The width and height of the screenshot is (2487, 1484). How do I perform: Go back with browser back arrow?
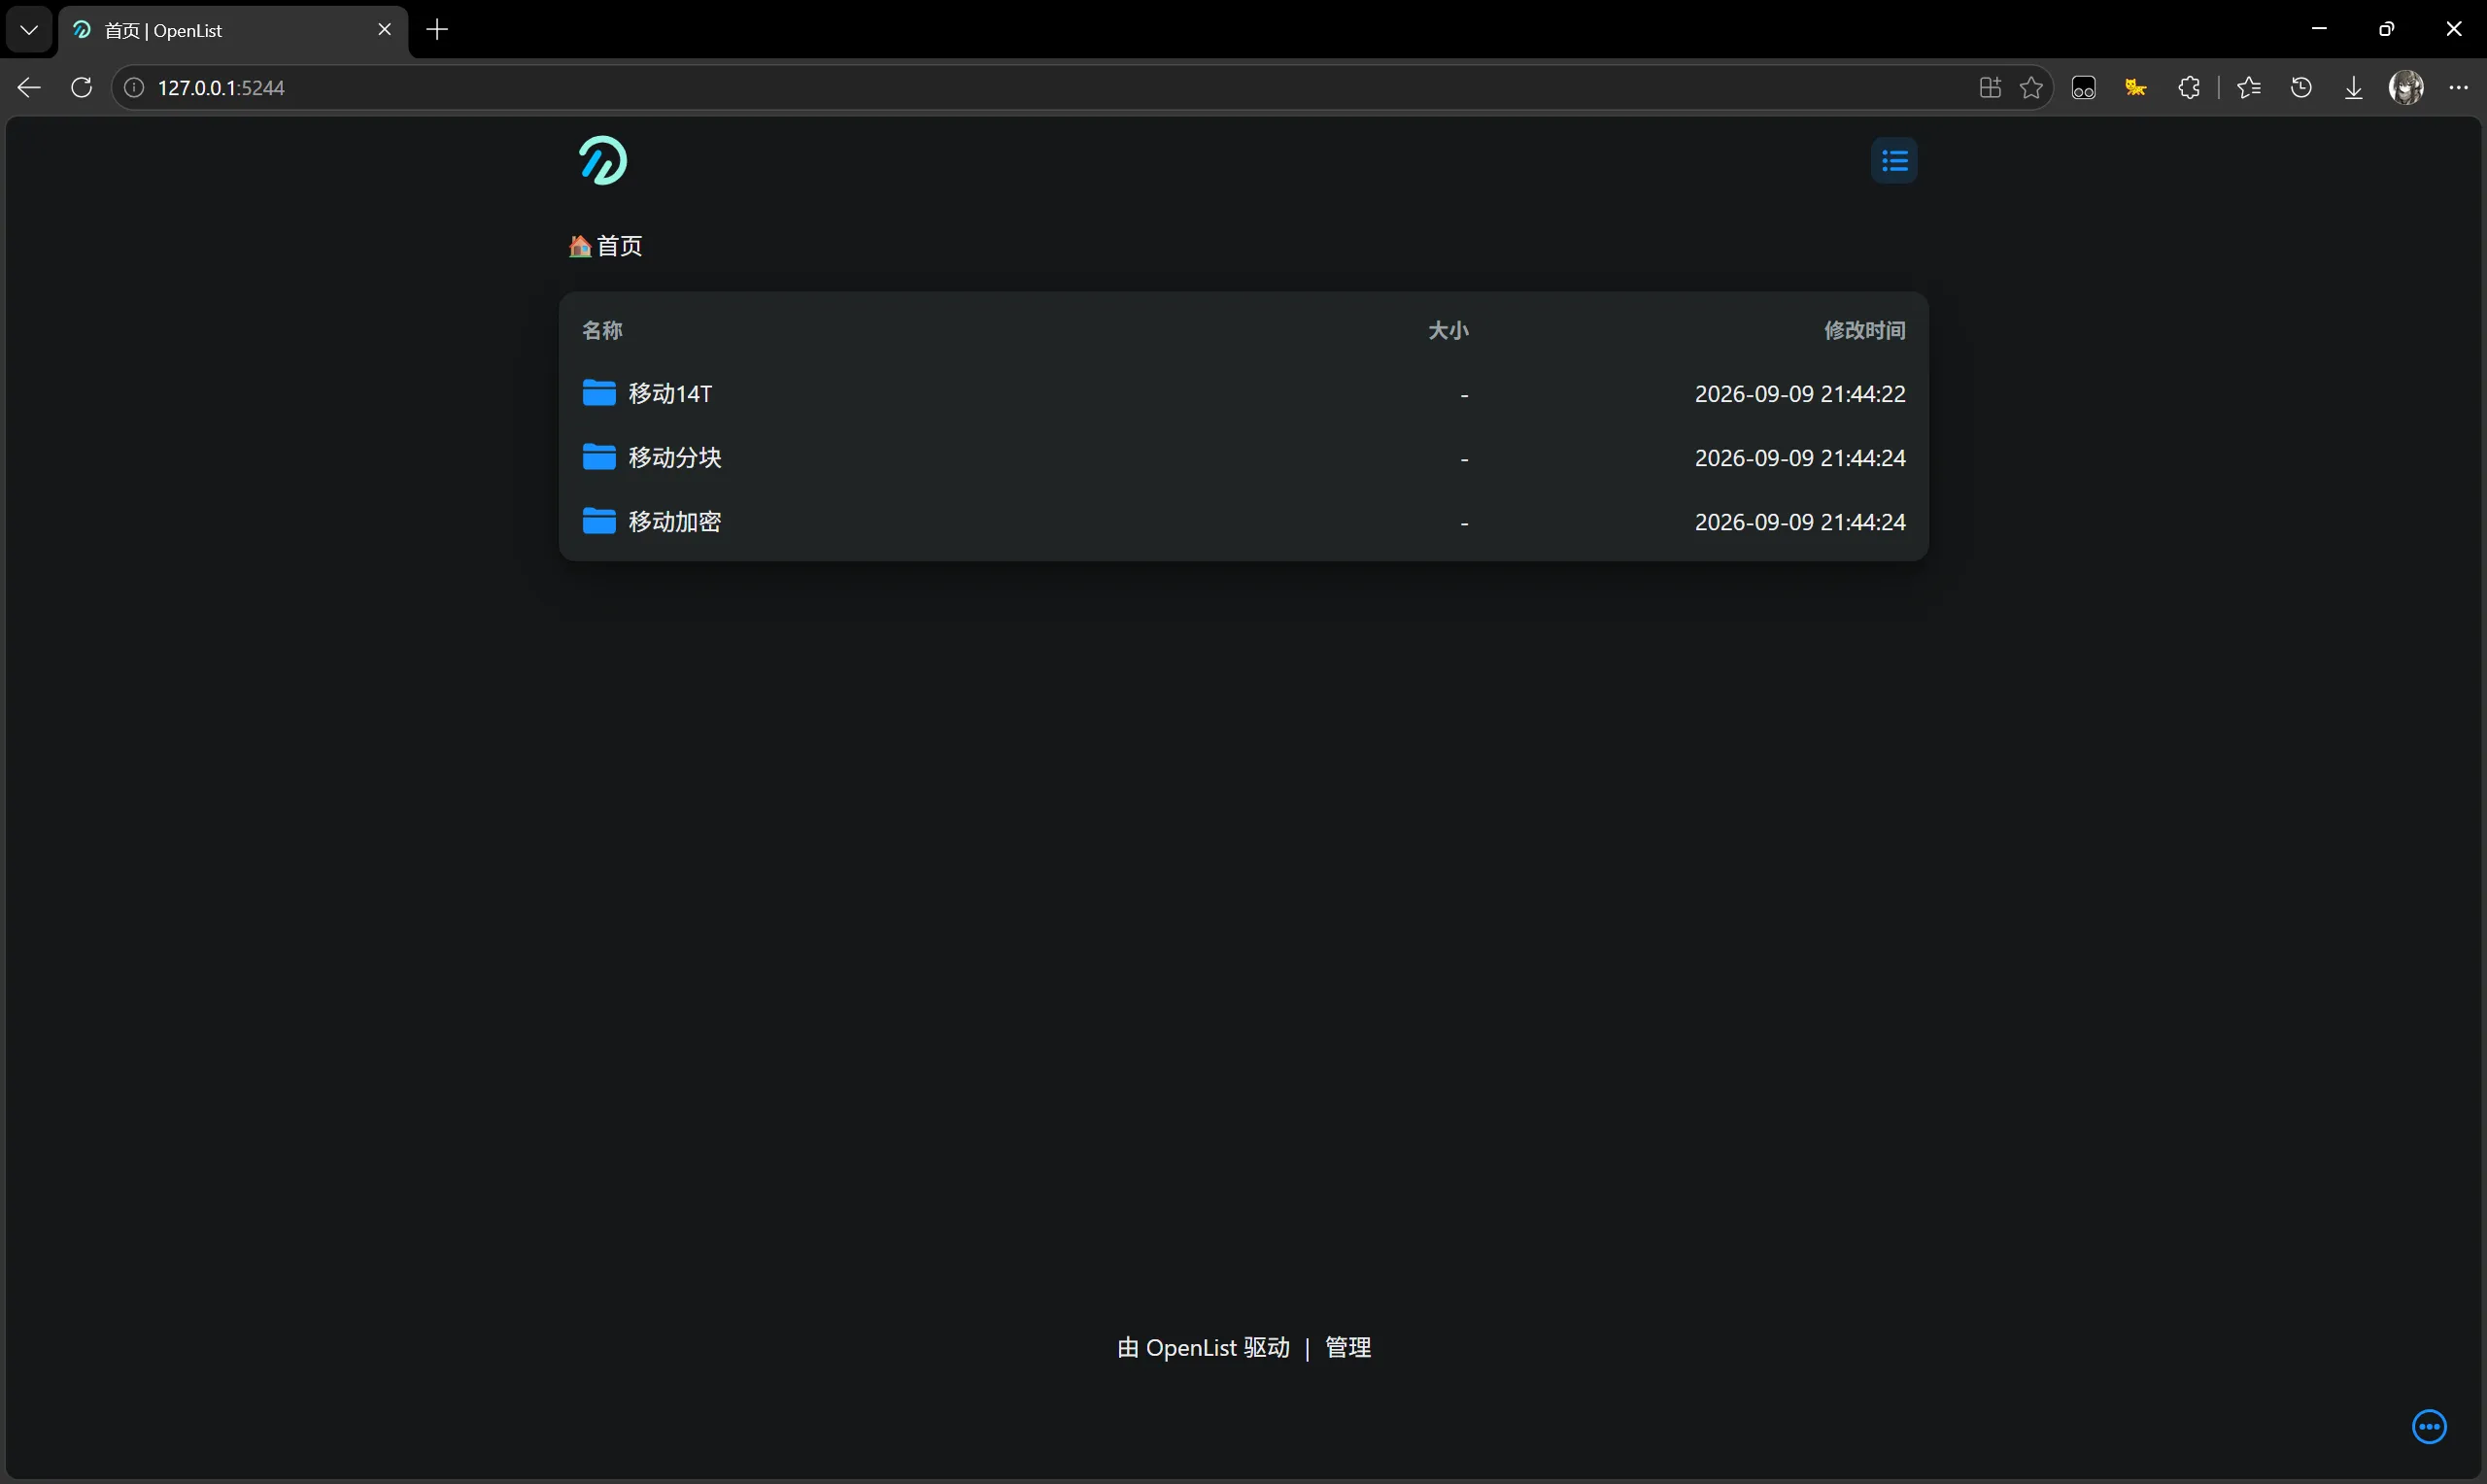pyautogui.click(x=29, y=88)
